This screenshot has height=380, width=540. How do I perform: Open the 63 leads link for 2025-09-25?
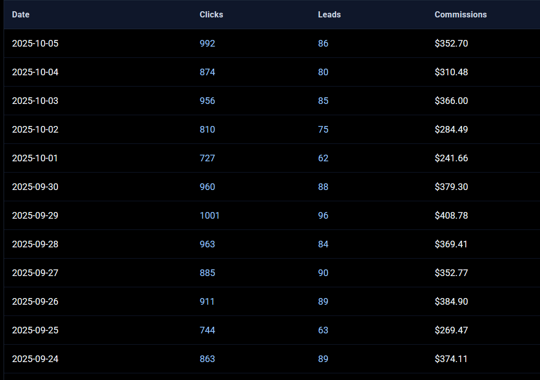[323, 330]
